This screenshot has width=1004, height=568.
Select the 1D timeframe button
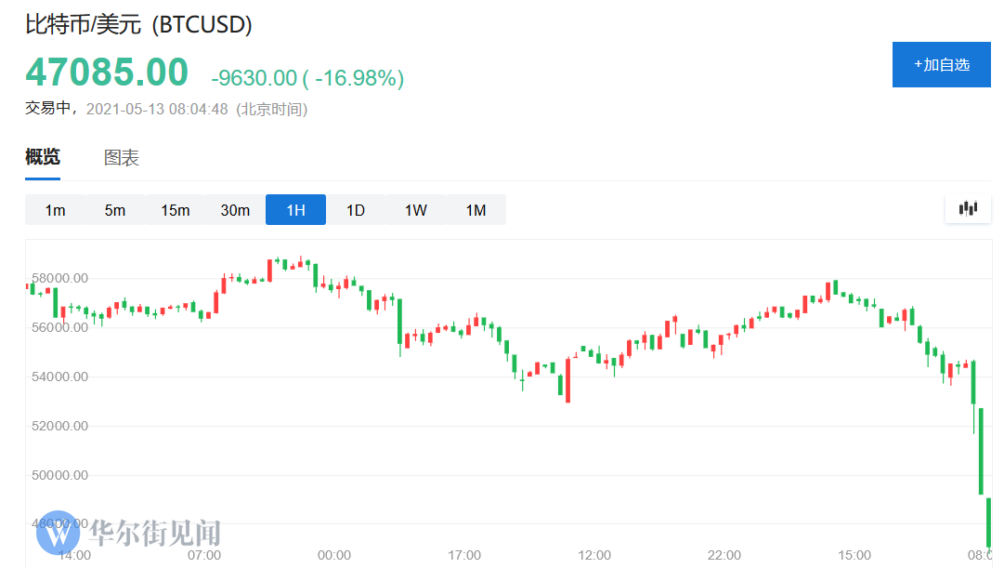[x=355, y=210]
